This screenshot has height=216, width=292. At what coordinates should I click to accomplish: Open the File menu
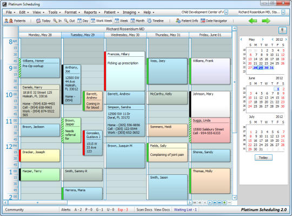point(10,12)
